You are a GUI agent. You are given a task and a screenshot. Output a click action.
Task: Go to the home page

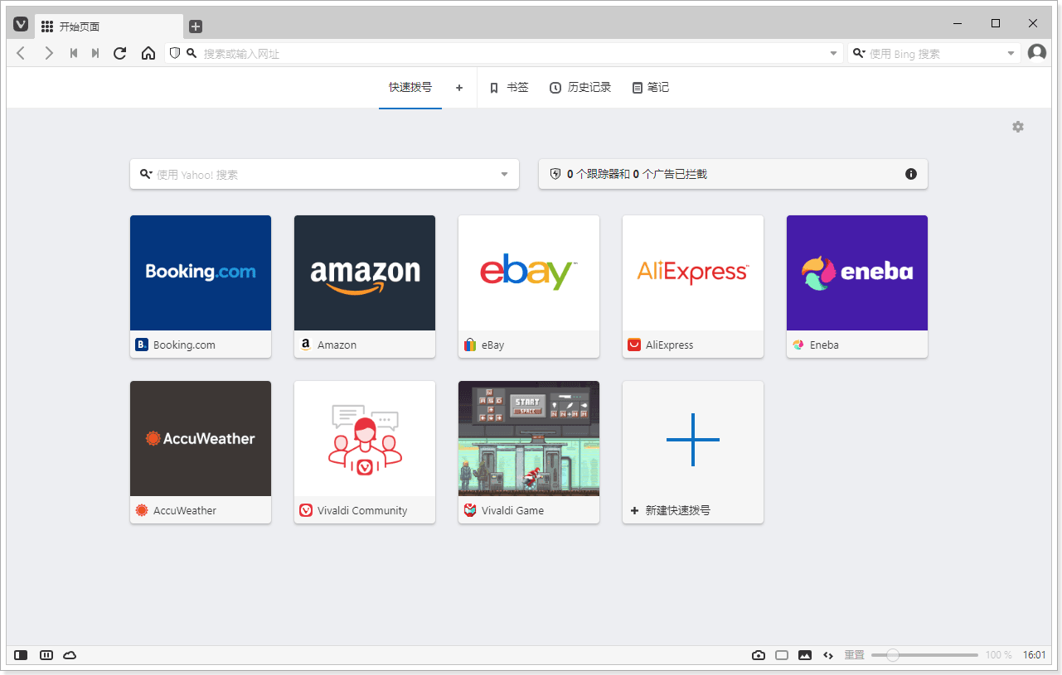pyautogui.click(x=148, y=53)
